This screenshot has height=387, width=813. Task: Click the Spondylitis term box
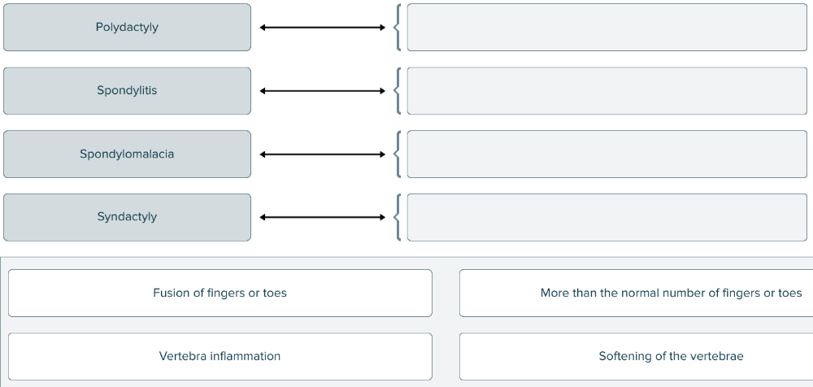click(x=127, y=91)
